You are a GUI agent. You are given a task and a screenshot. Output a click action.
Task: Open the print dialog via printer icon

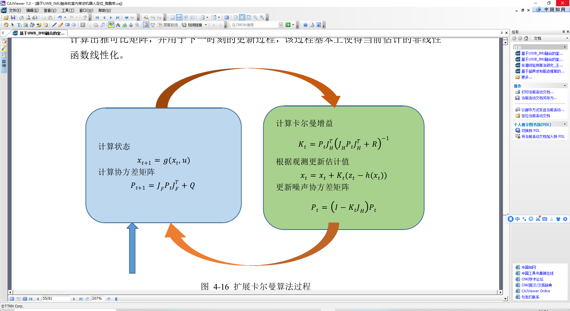click(21, 17)
